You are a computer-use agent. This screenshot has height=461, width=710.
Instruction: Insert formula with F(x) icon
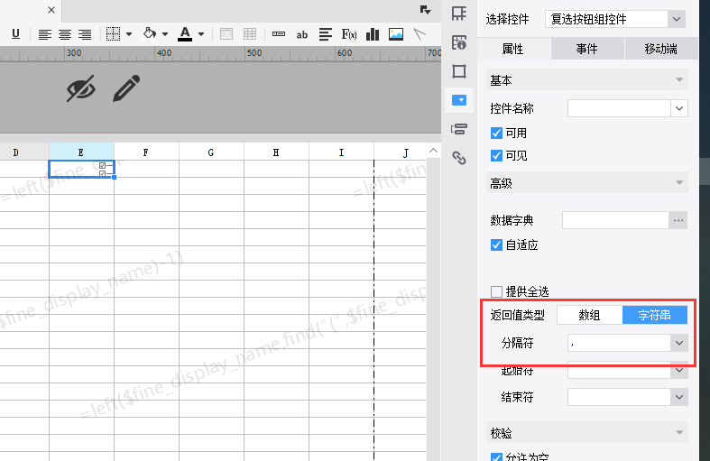pos(348,34)
